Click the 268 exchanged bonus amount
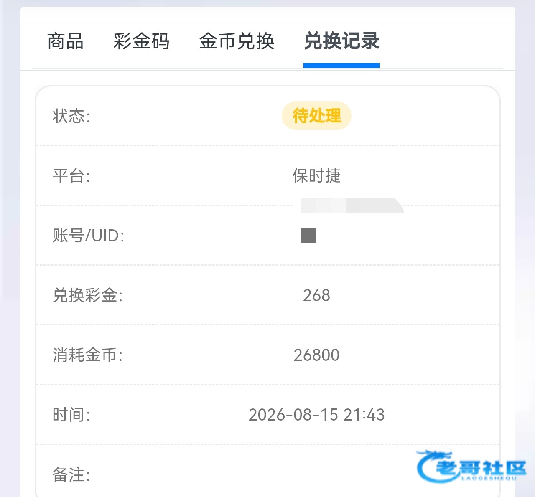The height and width of the screenshot is (497, 535). point(316,295)
